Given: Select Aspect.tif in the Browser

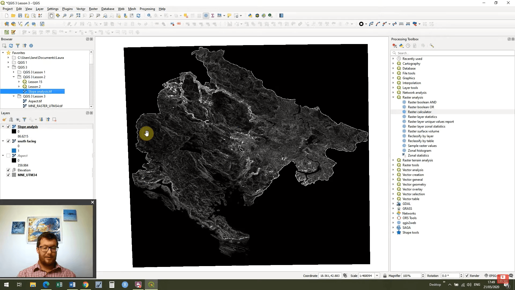Looking at the screenshot, I should point(35,101).
